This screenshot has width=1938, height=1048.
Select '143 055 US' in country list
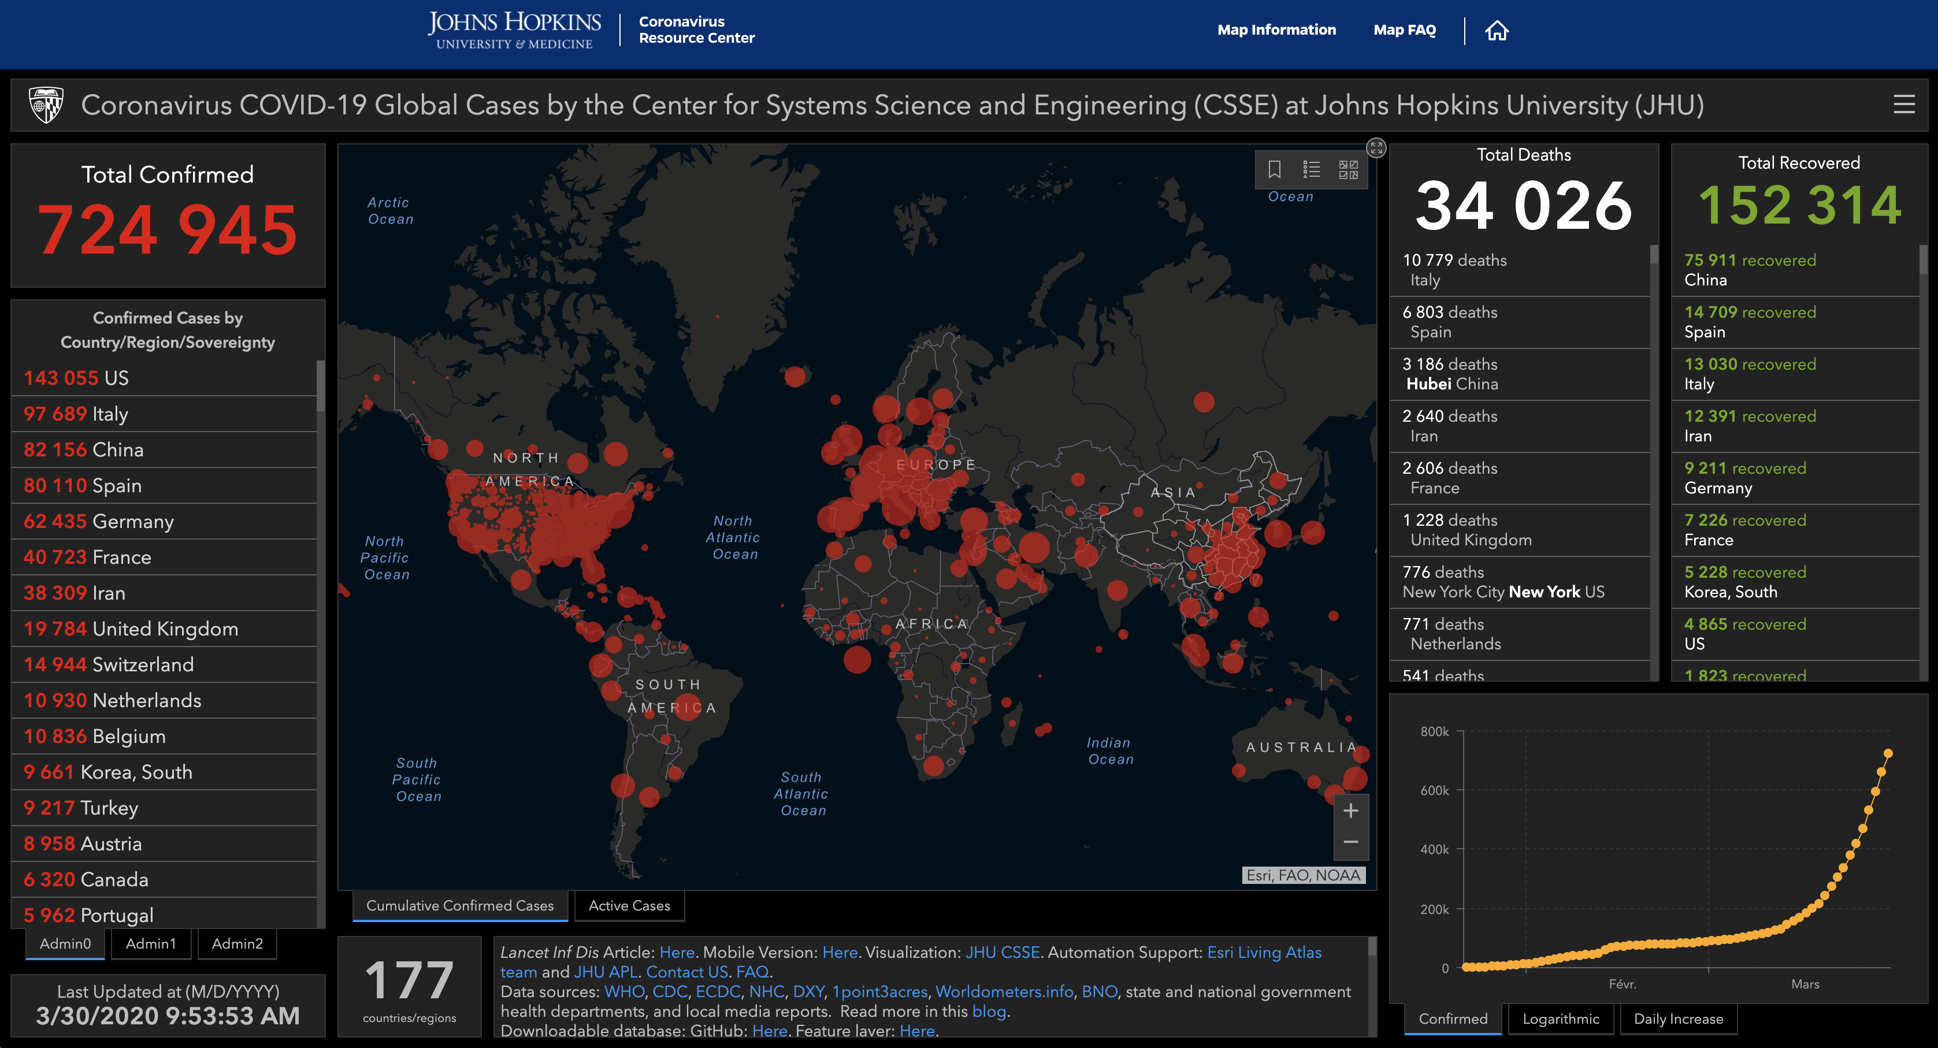coord(164,378)
